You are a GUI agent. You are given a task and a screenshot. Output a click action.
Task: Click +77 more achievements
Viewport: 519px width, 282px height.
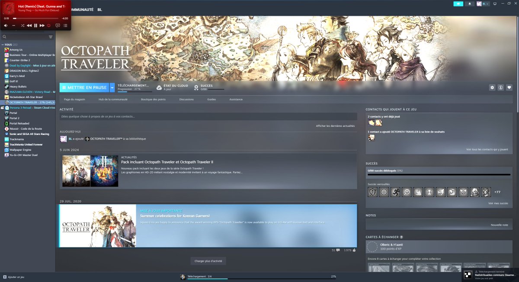(497, 192)
